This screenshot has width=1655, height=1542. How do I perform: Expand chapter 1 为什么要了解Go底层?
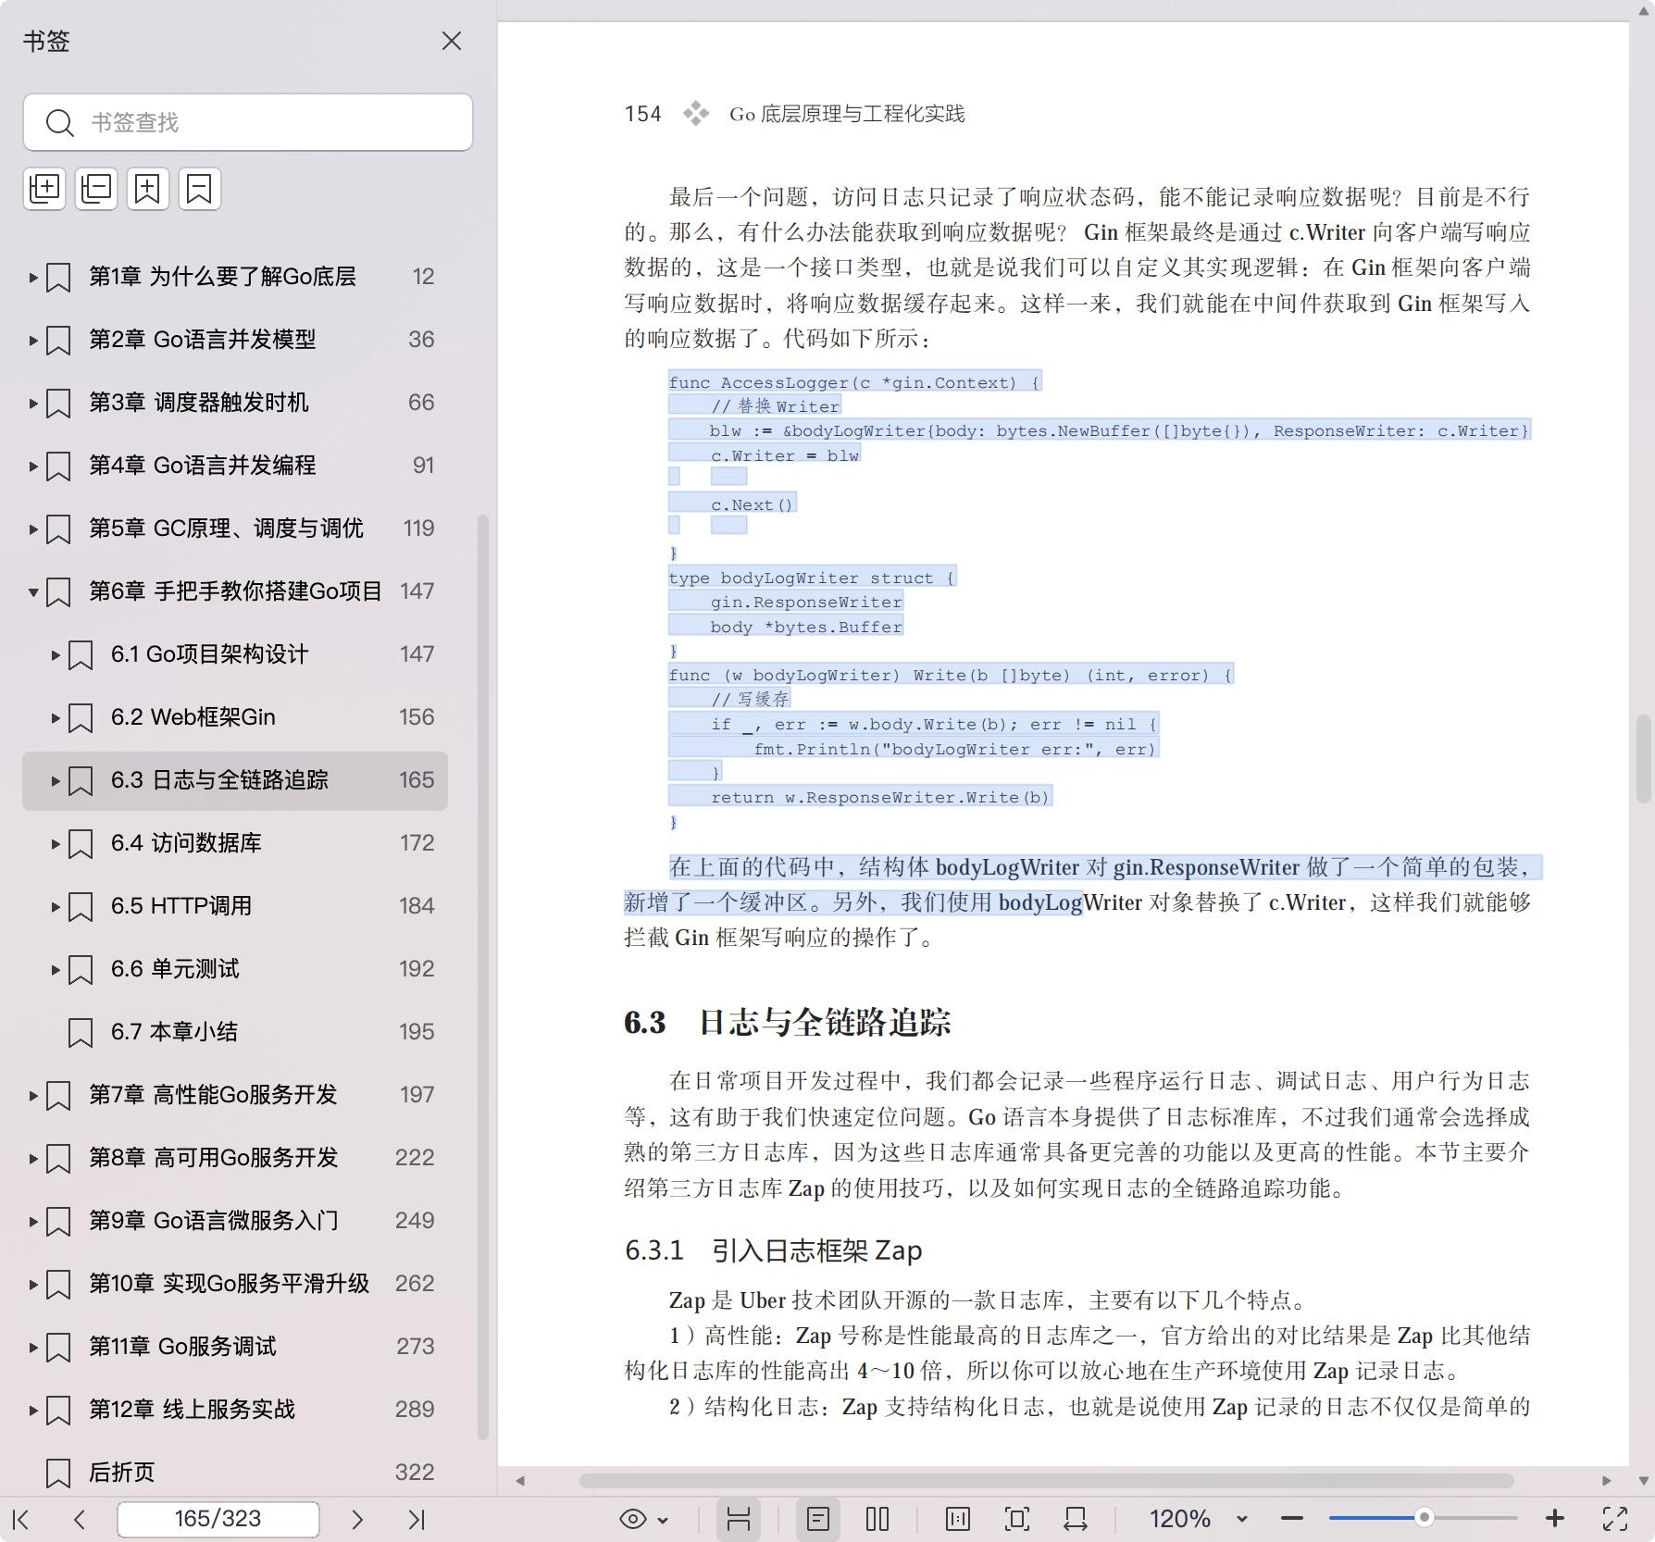[x=33, y=277]
